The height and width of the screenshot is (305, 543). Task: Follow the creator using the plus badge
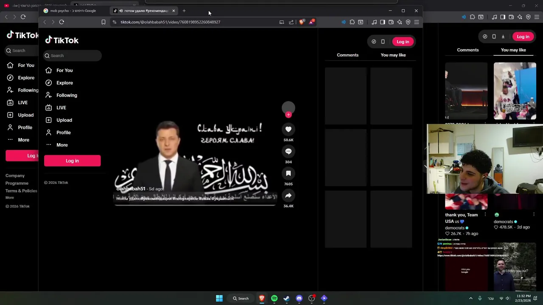tap(288, 115)
